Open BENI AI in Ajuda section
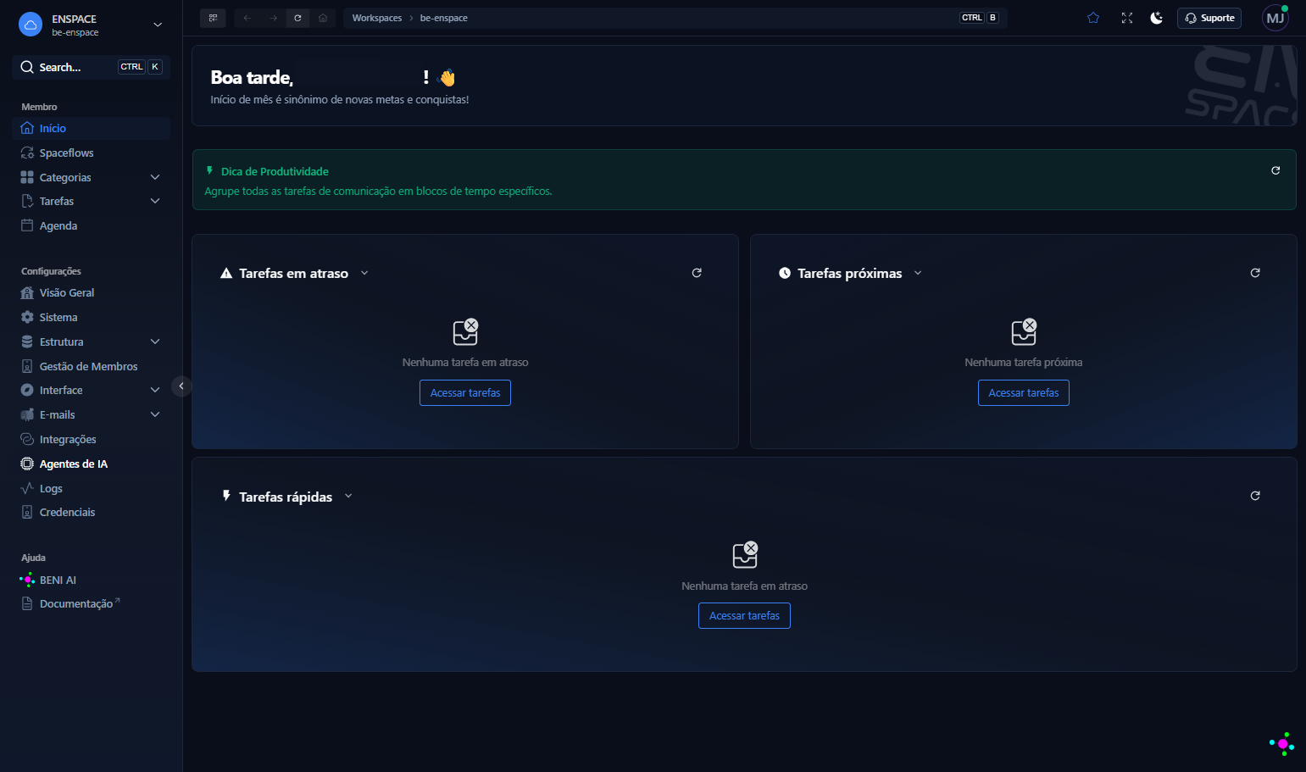Screen dimensions: 1306x772 (92, 580)
